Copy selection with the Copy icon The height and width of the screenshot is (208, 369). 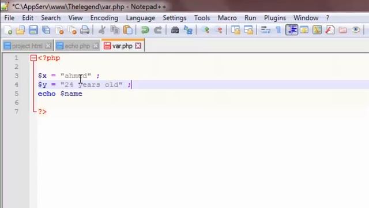[115, 30]
